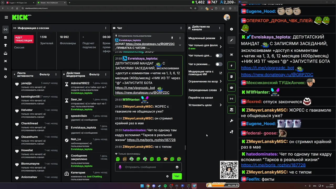Open t.me/boris_rozhin/187728 link in dashboard chat

tap(151, 140)
